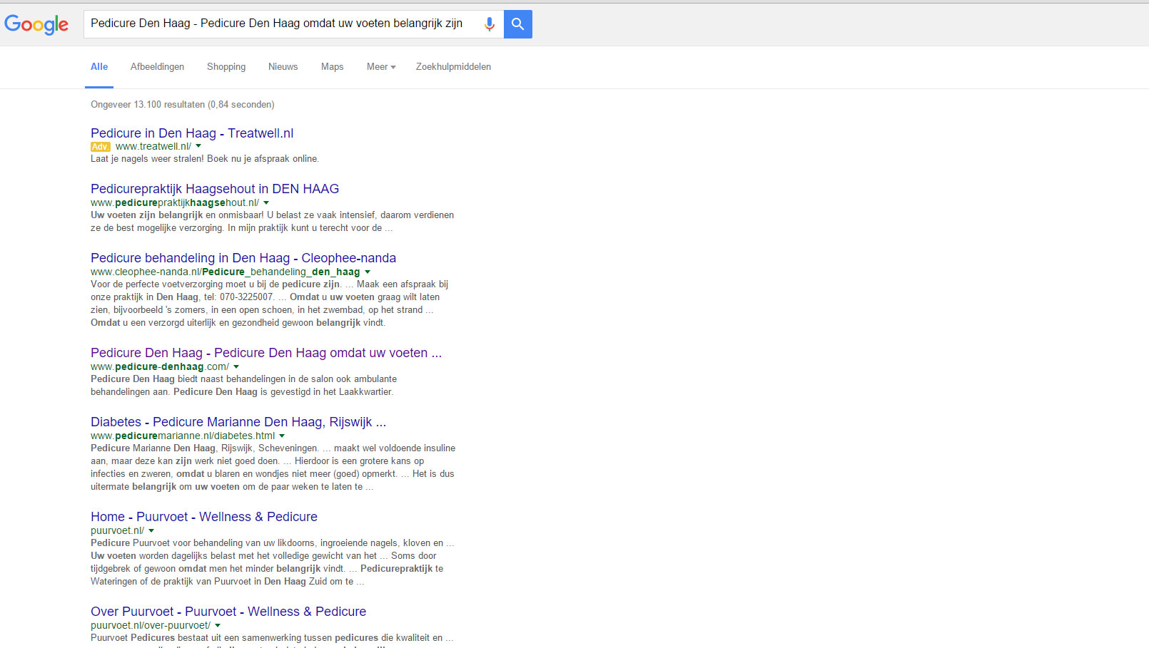
Task: Click www.pedicuremarianne.nl/diabetes.html URL text
Action: pyautogui.click(x=183, y=436)
